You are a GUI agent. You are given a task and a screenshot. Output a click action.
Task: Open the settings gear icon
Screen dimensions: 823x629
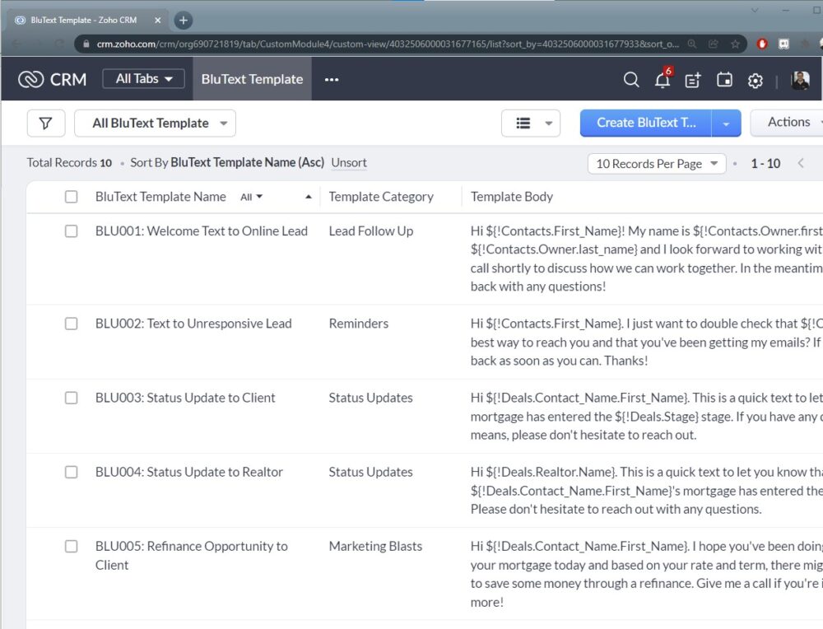pyautogui.click(x=755, y=80)
